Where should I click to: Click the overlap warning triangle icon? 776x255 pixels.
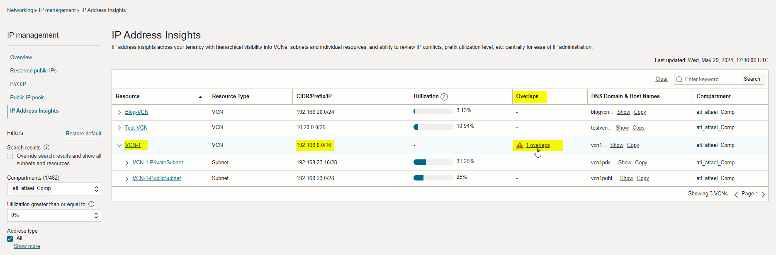coord(520,145)
